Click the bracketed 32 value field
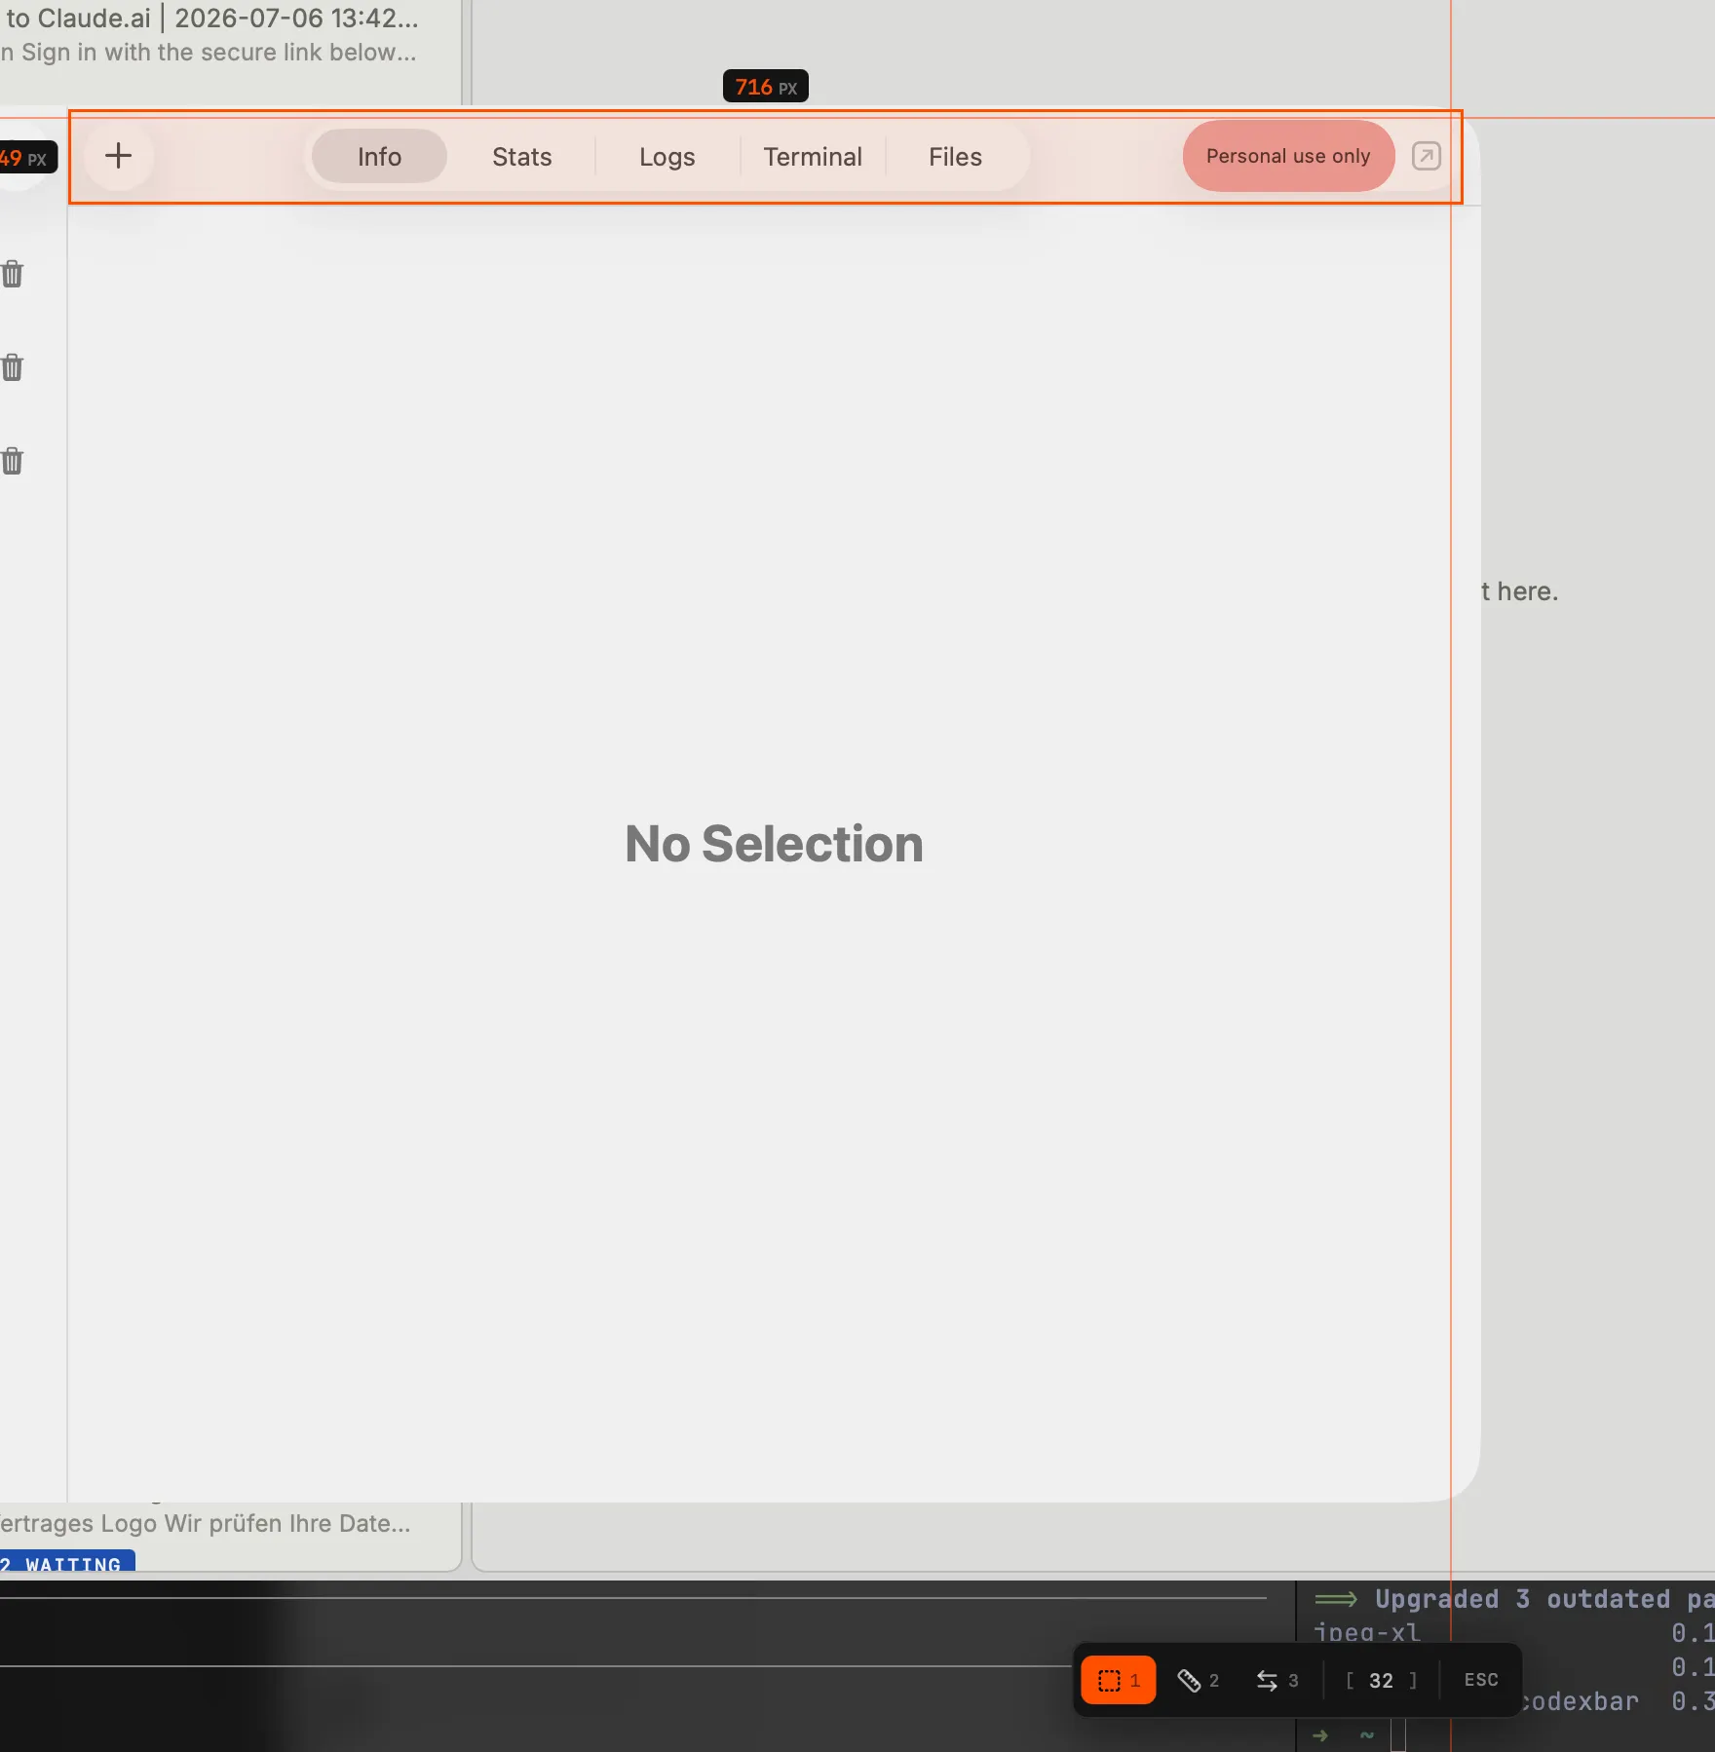 (x=1381, y=1680)
